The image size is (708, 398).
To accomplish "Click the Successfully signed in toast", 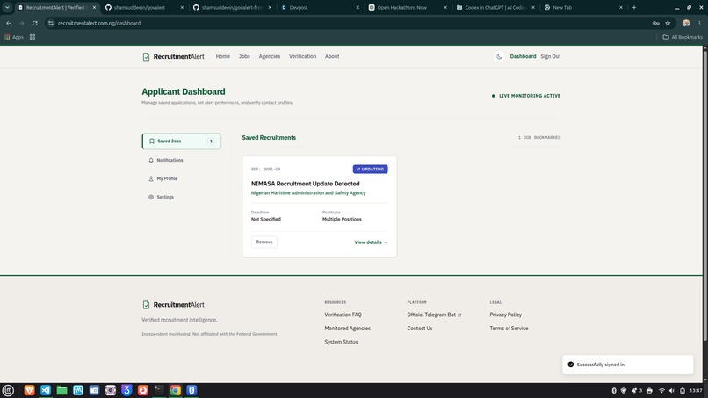I will [628, 365].
